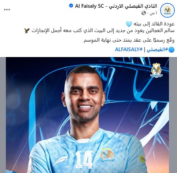Click the number 14 on the jersey
The image size is (177, 173).
coord(84,159)
